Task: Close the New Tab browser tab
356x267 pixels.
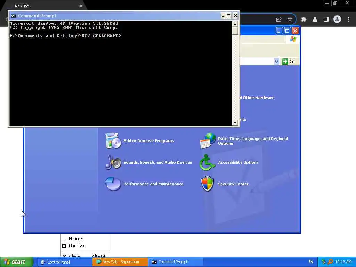Action: 81,6
